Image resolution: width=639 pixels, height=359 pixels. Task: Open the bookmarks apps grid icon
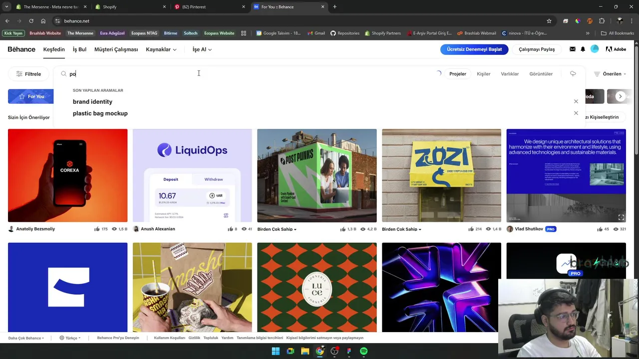(244, 33)
